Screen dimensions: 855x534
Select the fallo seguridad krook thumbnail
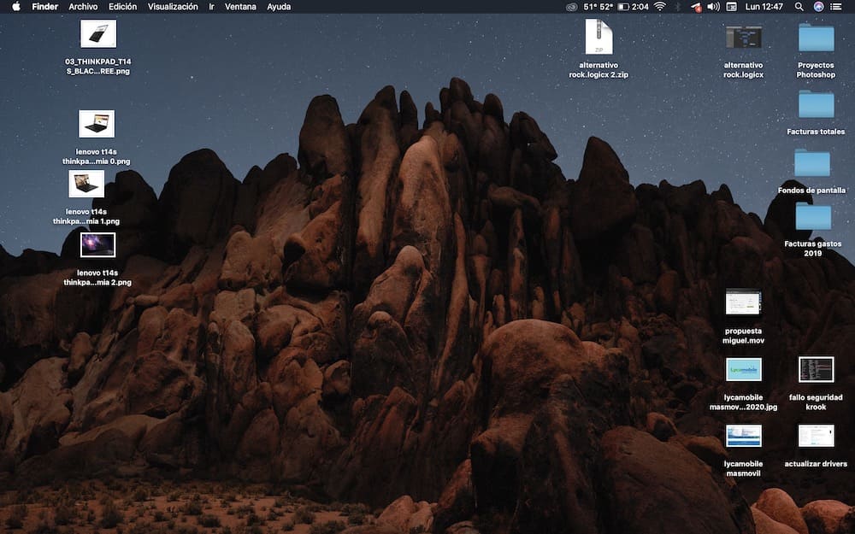coord(816,369)
